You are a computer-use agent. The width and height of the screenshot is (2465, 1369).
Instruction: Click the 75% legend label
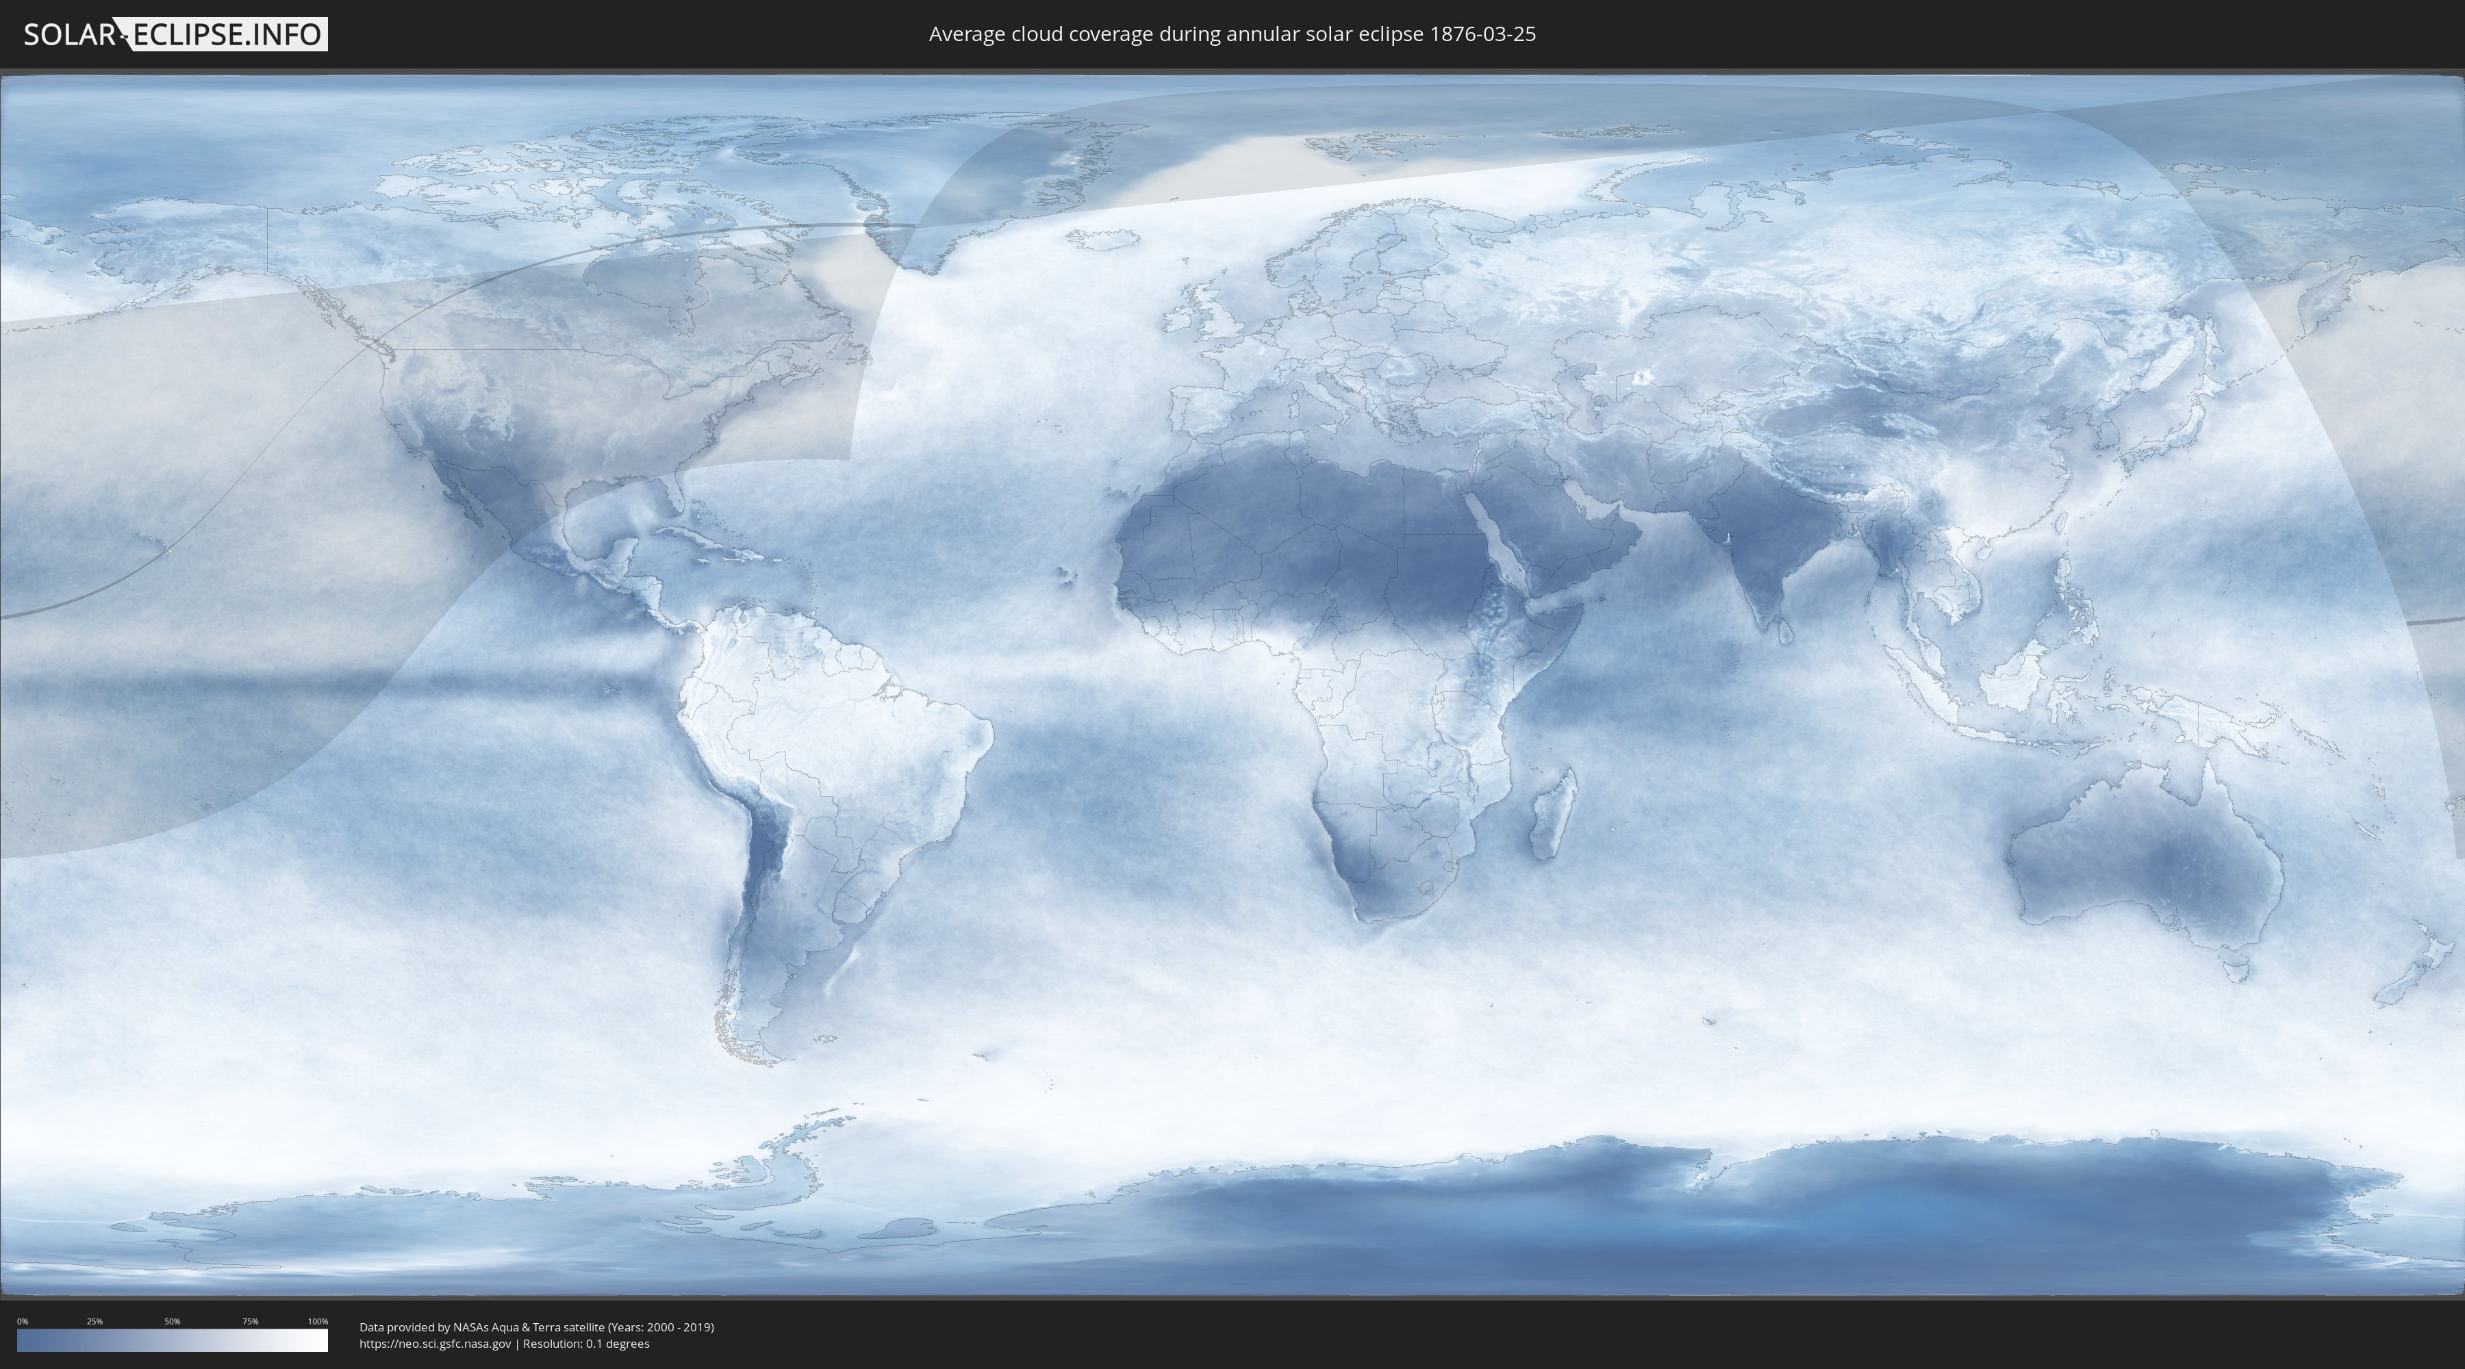(x=250, y=1321)
